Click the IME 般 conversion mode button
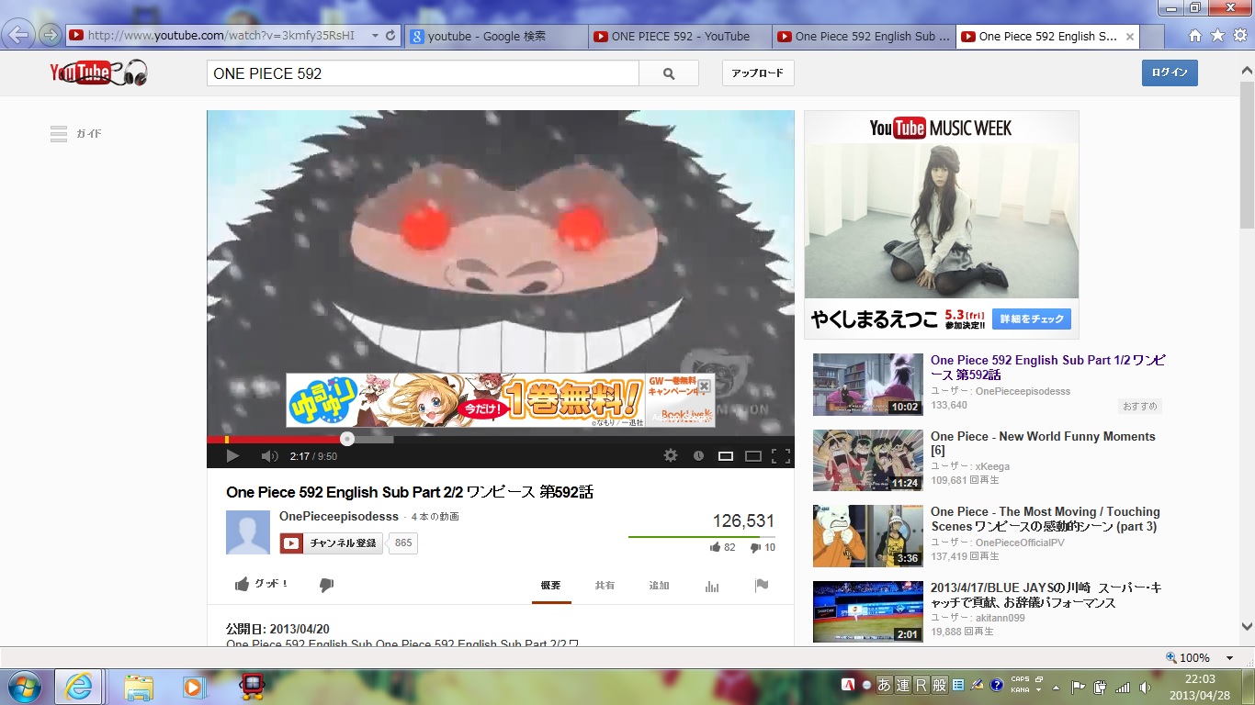The height and width of the screenshot is (705, 1255). 940,686
